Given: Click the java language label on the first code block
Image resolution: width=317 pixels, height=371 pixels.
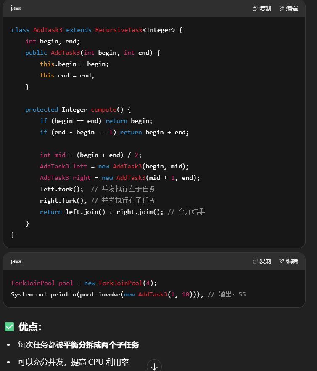Looking at the screenshot, I should click(x=16, y=8).
